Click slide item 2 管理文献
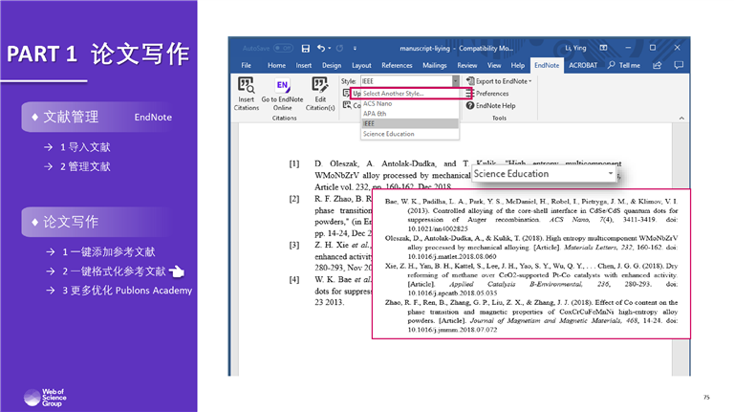Image resolution: width=734 pixels, height=412 pixels. point(85,166)
